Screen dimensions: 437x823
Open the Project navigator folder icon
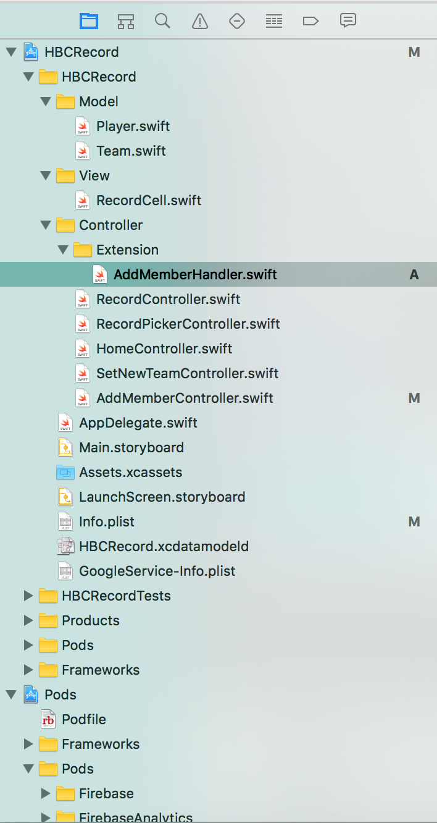point(89,21)
